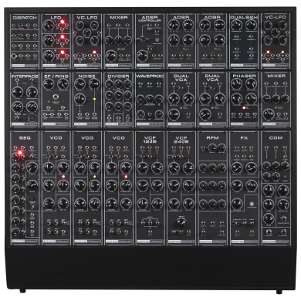Flip the bottom-left toggle switch in INTERFACE module
This screenshot has width=301, height=301.
pyautogui.click(x=17, y=118)
